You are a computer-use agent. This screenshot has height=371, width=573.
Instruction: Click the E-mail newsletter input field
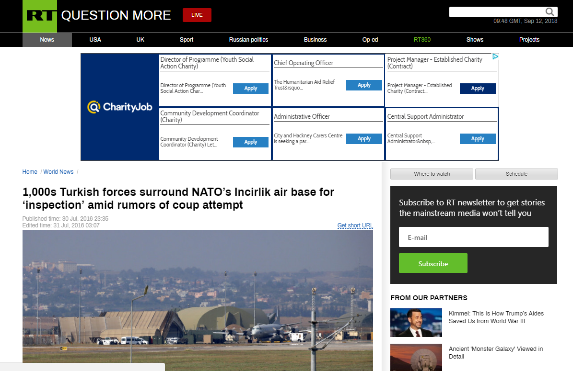coord(473,237)
